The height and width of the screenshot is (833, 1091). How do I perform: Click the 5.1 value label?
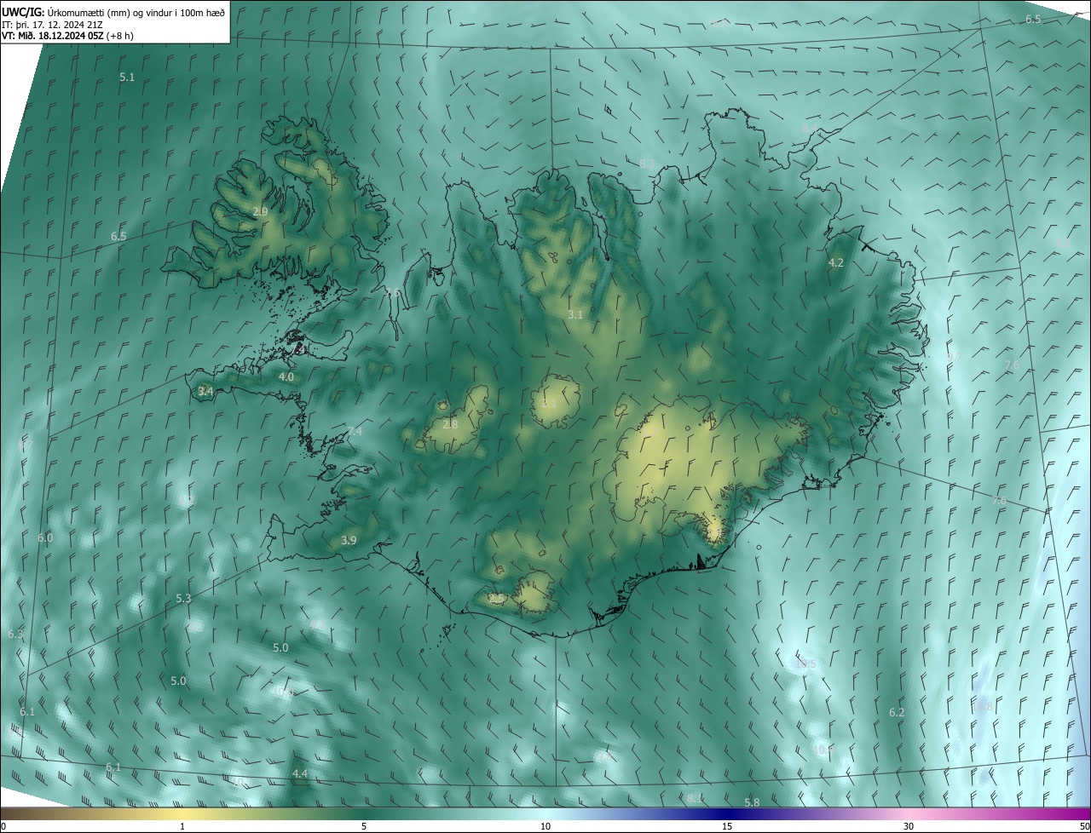127,78
